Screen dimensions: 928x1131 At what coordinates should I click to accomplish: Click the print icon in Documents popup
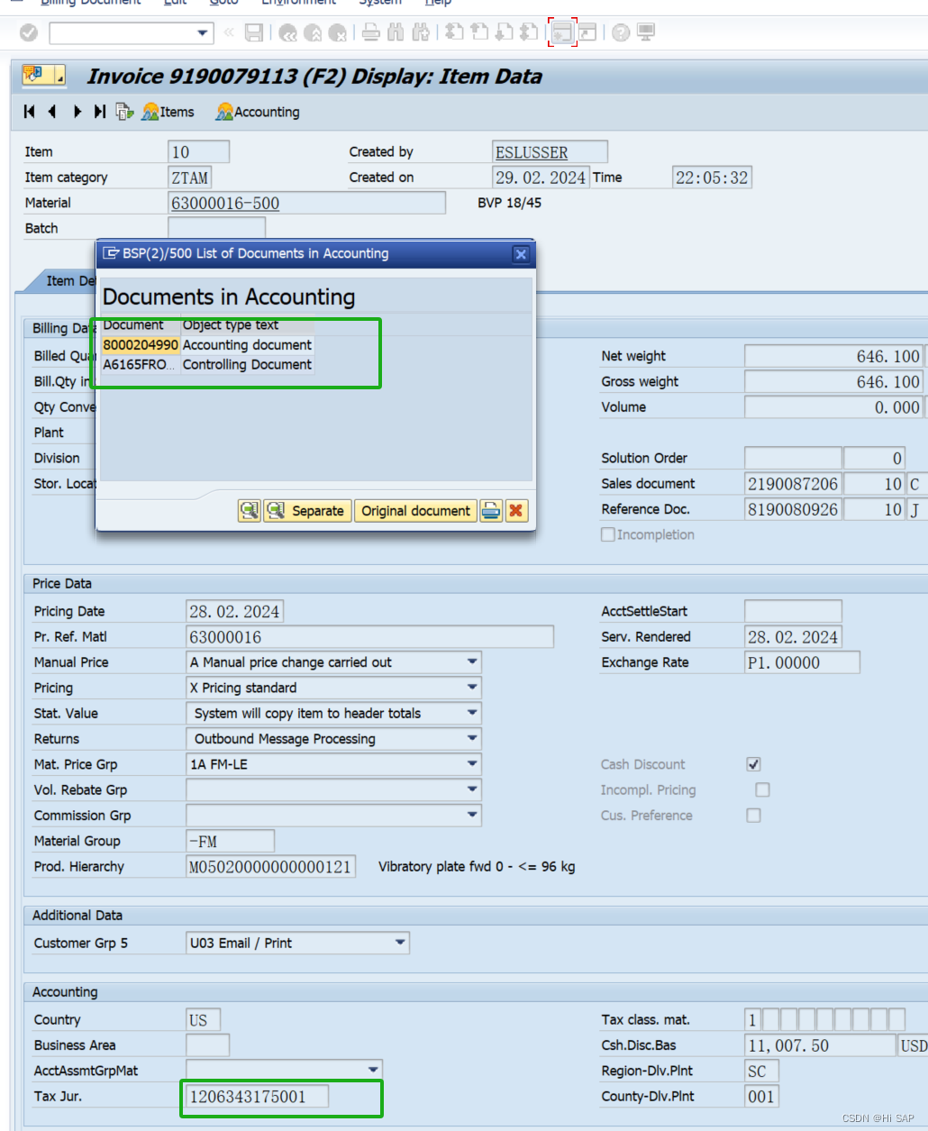click(x=491, y=511)
